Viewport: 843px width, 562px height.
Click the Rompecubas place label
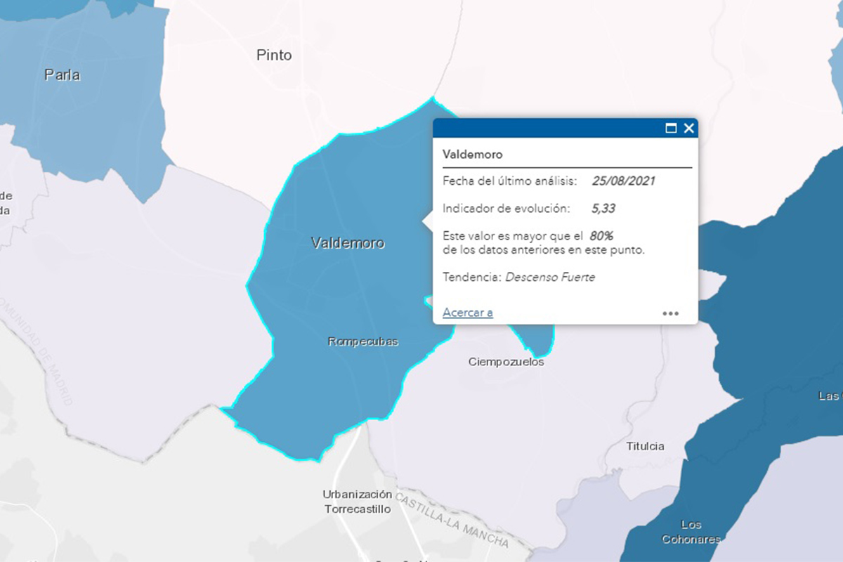click(362, 342)
